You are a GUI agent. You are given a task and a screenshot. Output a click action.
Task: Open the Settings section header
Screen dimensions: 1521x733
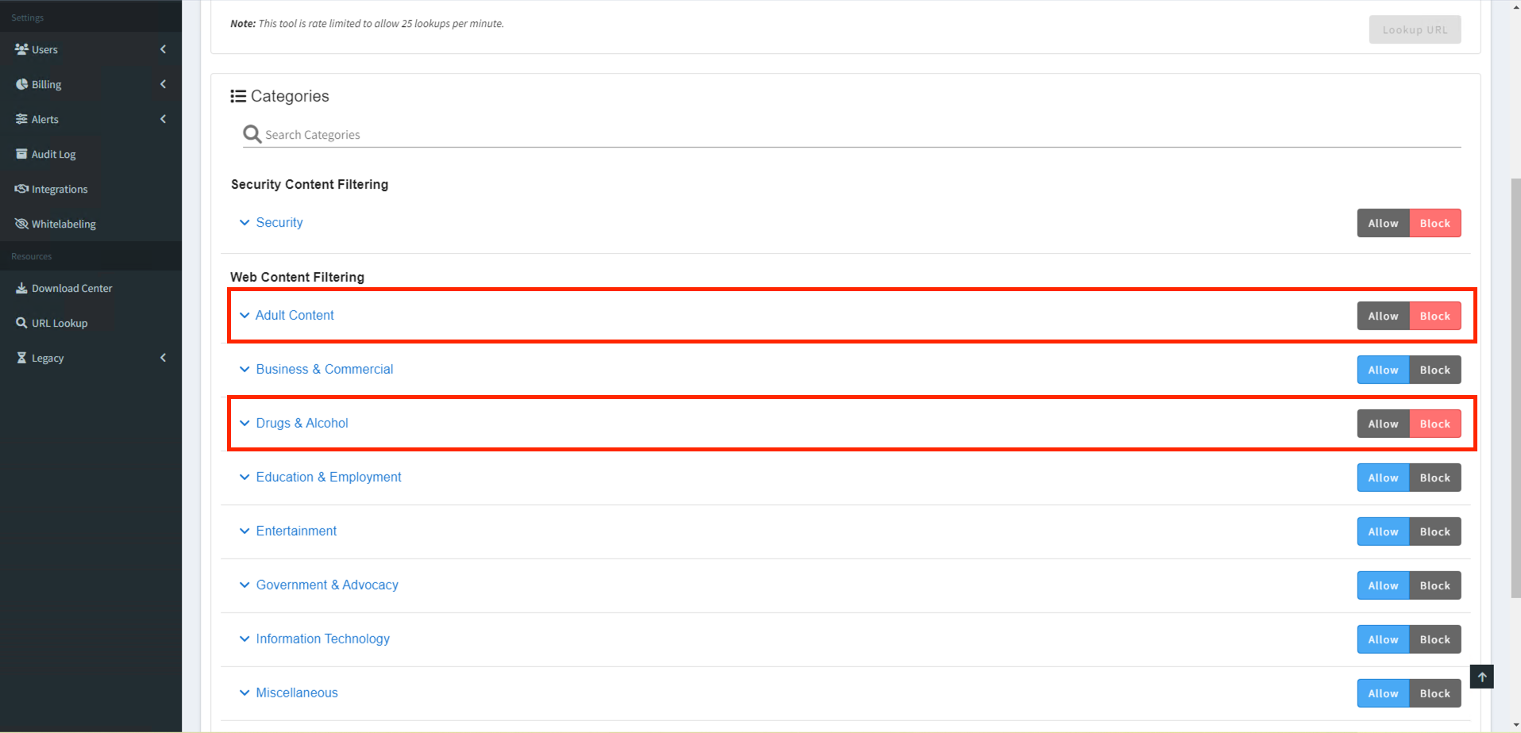(27, 17)
